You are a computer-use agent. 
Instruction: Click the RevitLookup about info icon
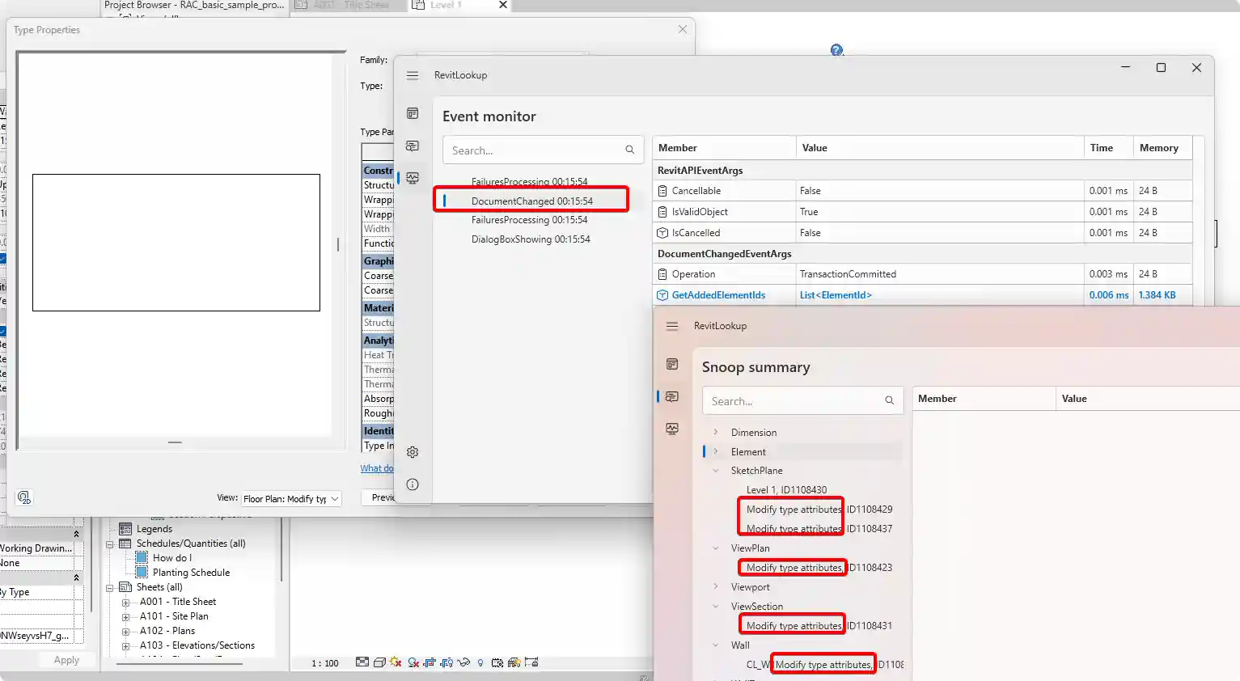coord(413,484)
